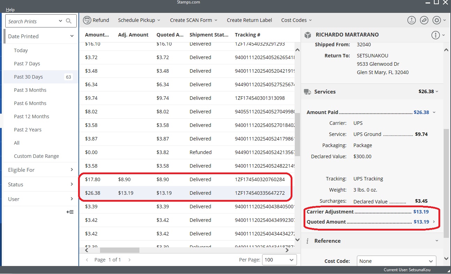Open the settings gear icon
The height and width of the screenshot is (274, 451).
(x=436, y=20)
